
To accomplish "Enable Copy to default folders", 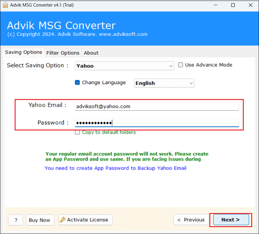I will tap(77, 132).
